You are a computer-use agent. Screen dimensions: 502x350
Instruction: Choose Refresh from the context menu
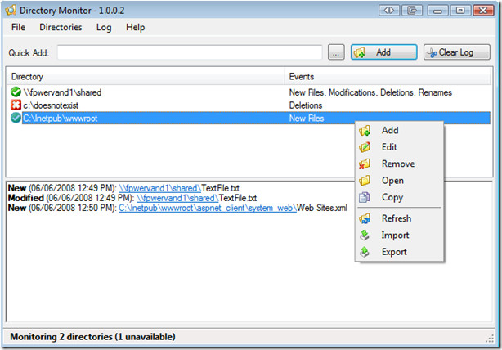(x=400, y=218)
